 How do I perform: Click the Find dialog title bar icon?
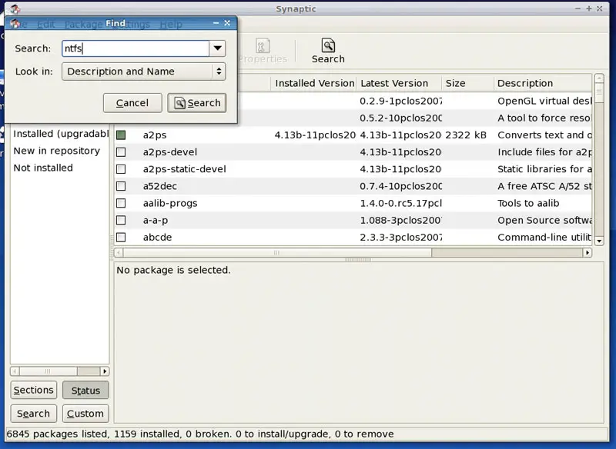coord(15,24)
